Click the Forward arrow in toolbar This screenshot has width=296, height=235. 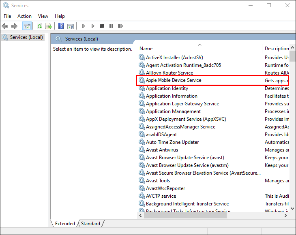(x=14, y=26)
